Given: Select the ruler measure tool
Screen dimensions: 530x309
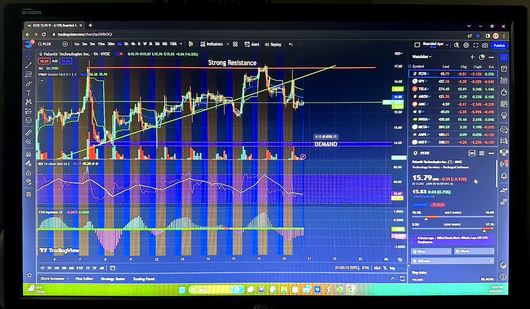Looking at the screenshot, I should [x=29, y=132].
